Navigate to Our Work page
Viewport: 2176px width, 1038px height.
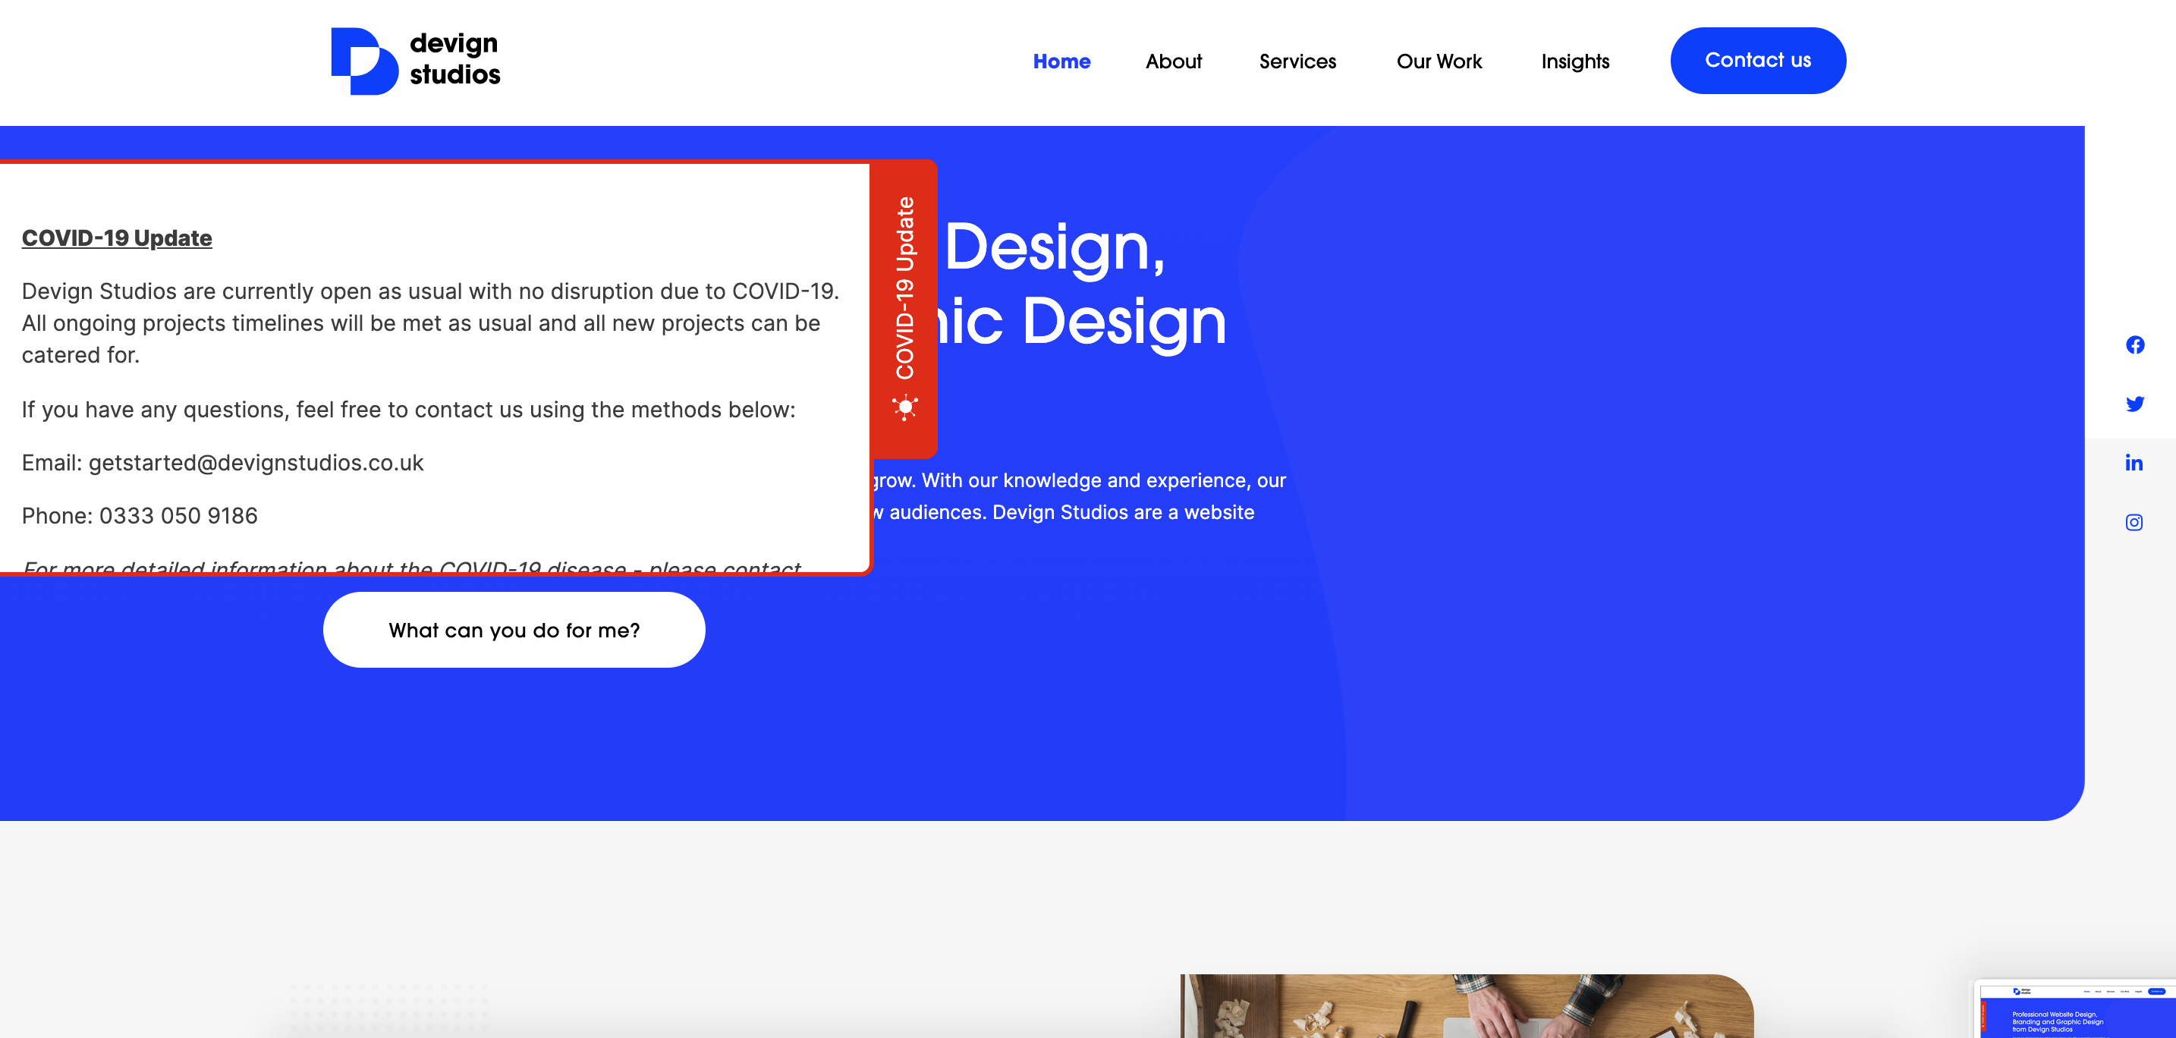[1439, 61]
